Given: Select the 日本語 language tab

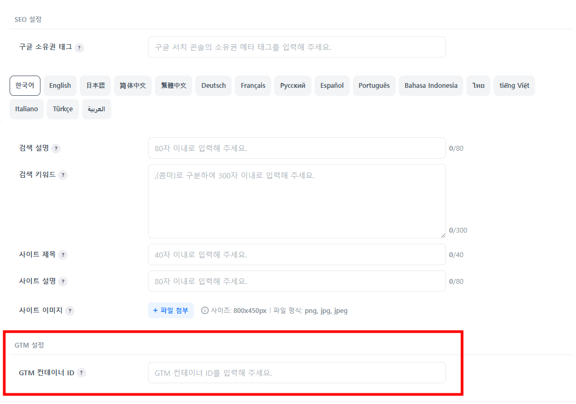Looking at the screenshot, I should point(96,86).
